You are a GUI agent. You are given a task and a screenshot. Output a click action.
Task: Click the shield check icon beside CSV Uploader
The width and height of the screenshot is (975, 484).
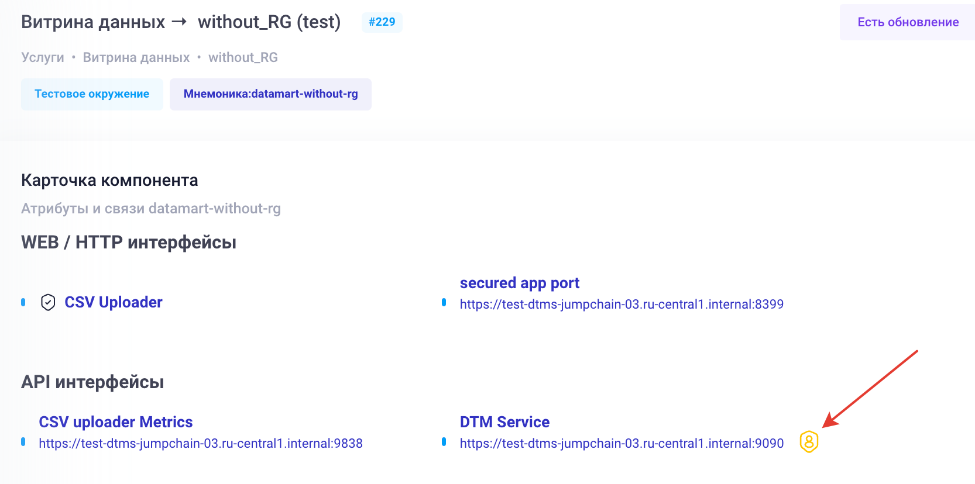click(x=48, y=302)
